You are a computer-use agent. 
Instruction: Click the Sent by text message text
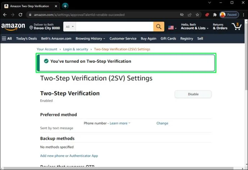click(x=57, y=128)
